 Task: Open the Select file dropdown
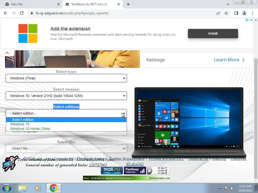point(66,149)
